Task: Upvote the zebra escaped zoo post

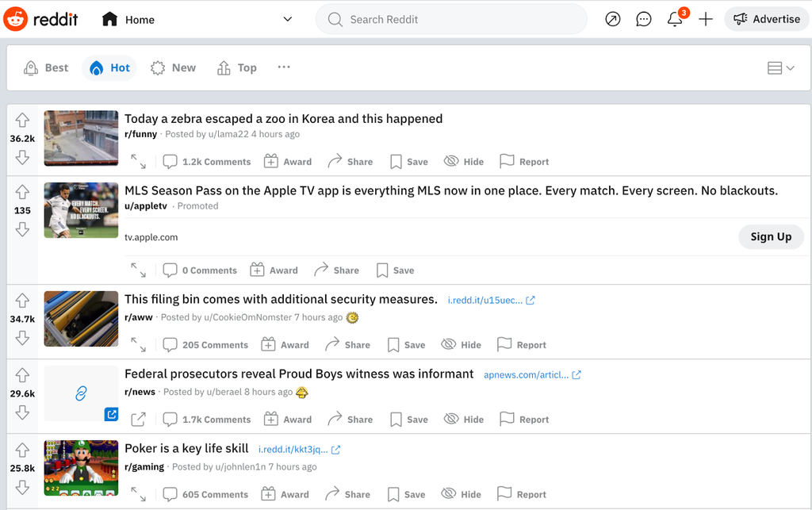Action: (x=22, y=120)
